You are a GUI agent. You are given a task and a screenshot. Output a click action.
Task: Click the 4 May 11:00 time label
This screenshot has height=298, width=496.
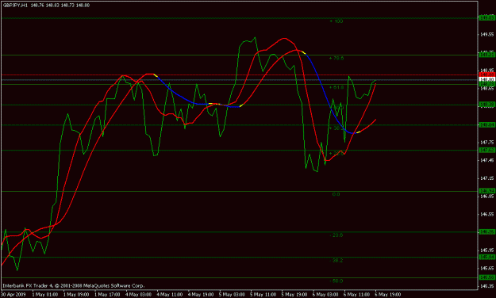pyautogui.click(x=170, y=295)
